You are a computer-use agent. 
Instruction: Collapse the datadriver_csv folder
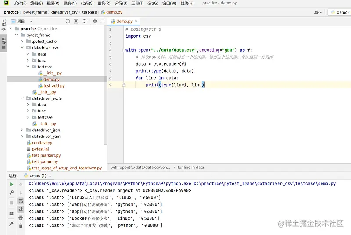[x=22, y=48]
